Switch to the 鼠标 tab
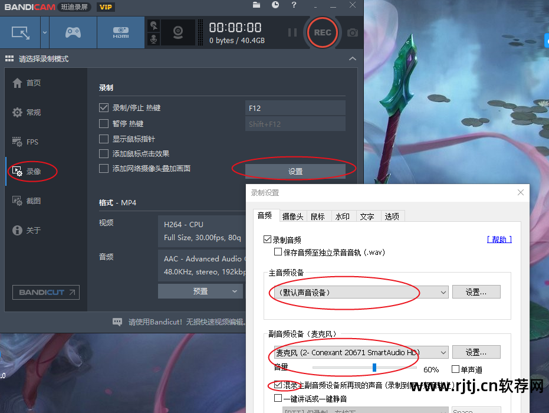This screenshot has width=549, height=413. tap(318, 217)
